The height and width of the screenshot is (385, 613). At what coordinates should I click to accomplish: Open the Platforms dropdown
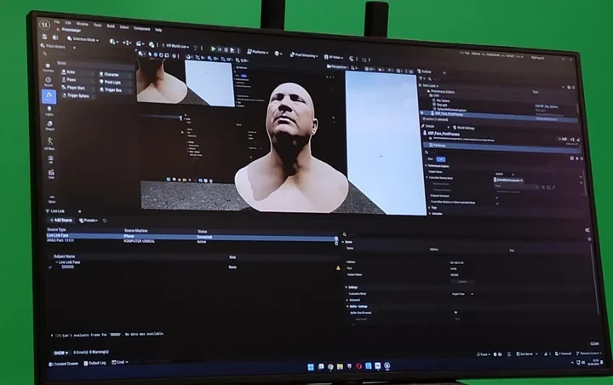258,52
